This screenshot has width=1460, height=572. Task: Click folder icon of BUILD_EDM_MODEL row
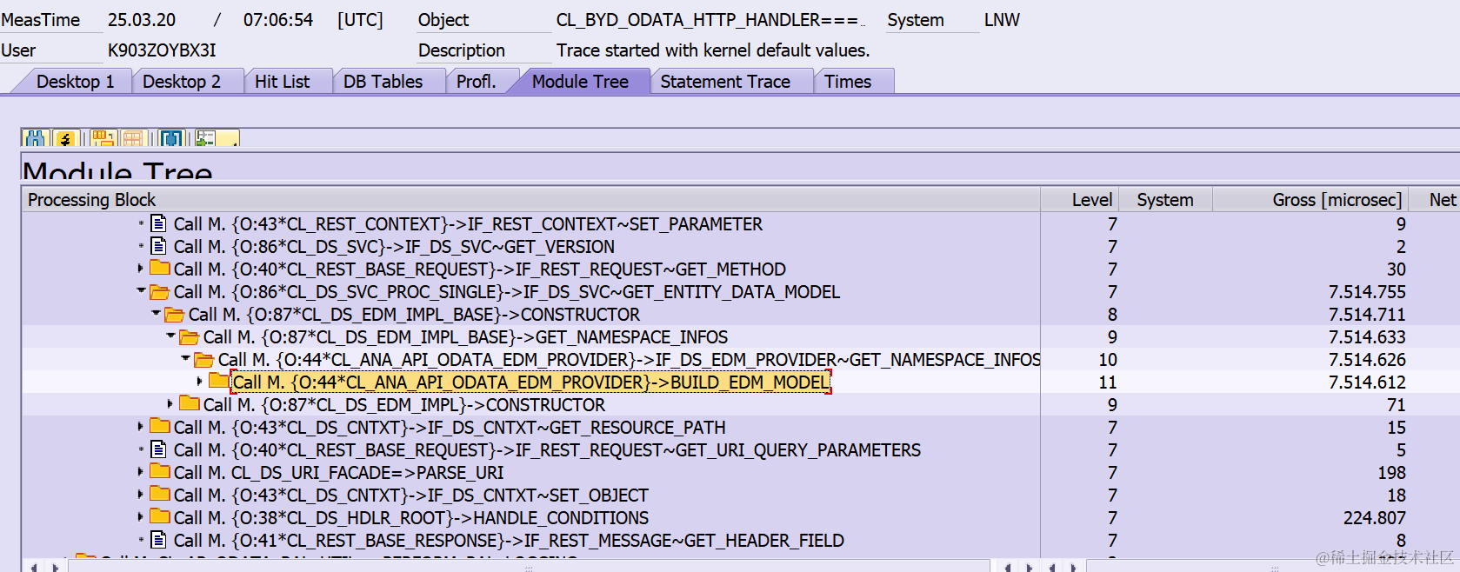pyautogui.click(x=218, y=381)
